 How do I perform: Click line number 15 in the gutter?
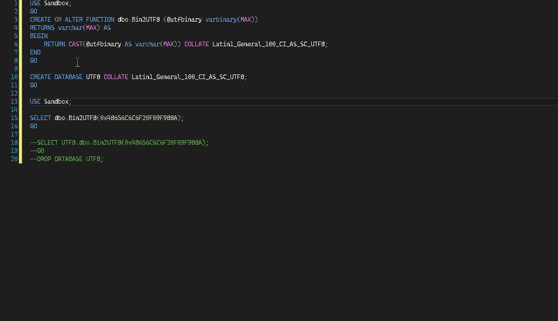pyautogui.click(x=14, y=118)
